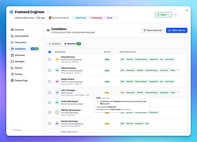Open Messages in the sidebar
The height and width of the screenshot is (142, 197).
(x=24, y=61)
